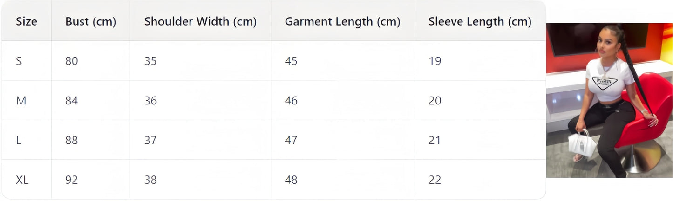This screenshot has width=673, height=201.
Task: Select the XL size row label
Action: point(22,180)
